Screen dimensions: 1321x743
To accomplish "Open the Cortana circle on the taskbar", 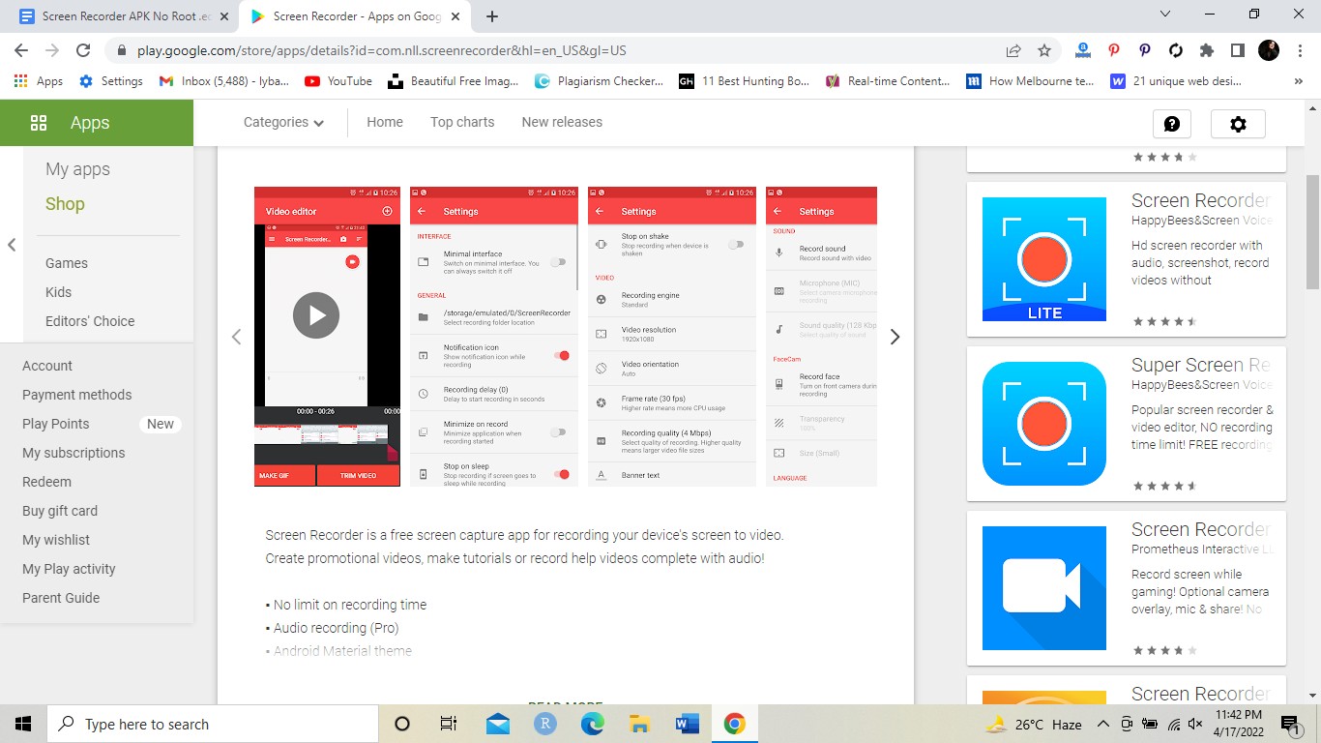I will pos(402,724).
